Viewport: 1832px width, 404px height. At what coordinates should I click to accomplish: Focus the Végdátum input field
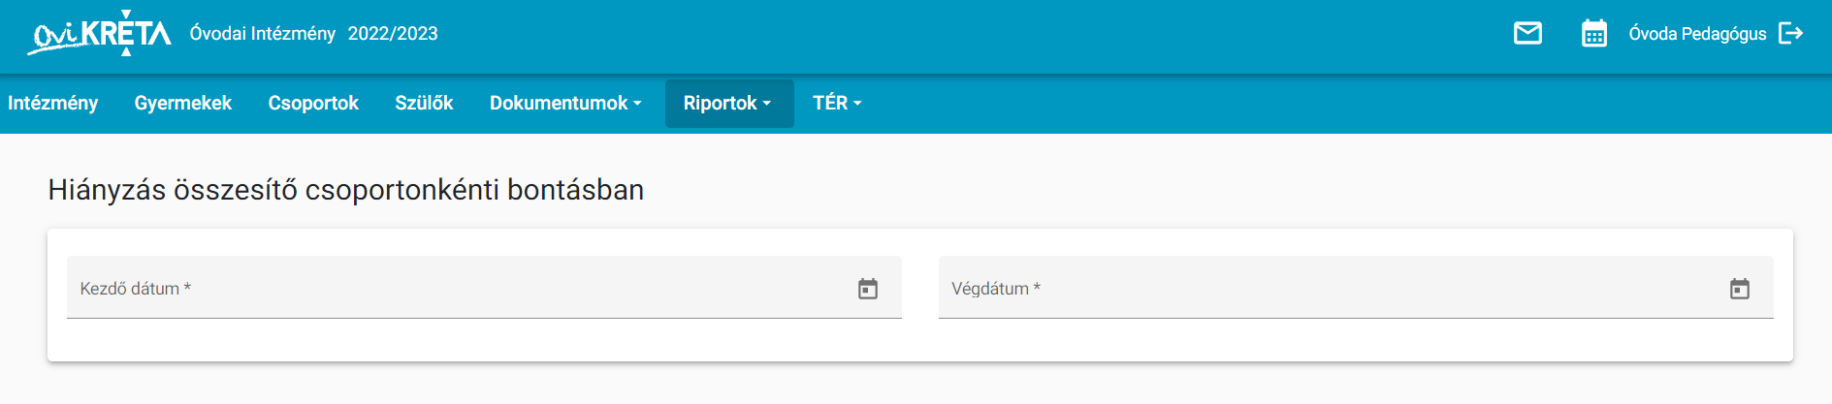tap(1356, 288)
